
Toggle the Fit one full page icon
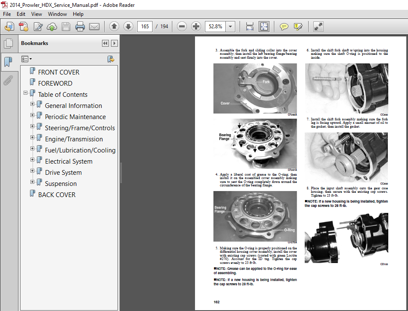264,27
